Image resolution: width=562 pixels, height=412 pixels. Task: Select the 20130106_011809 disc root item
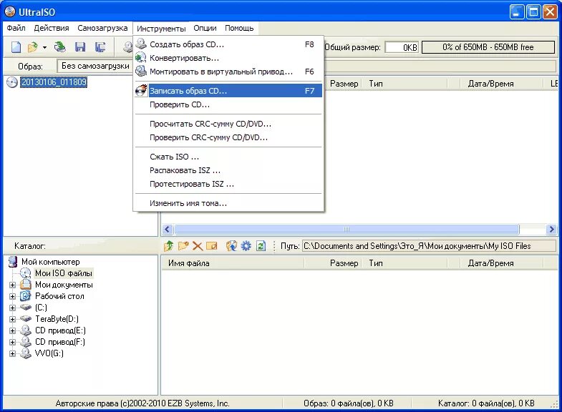click(54, 82)
